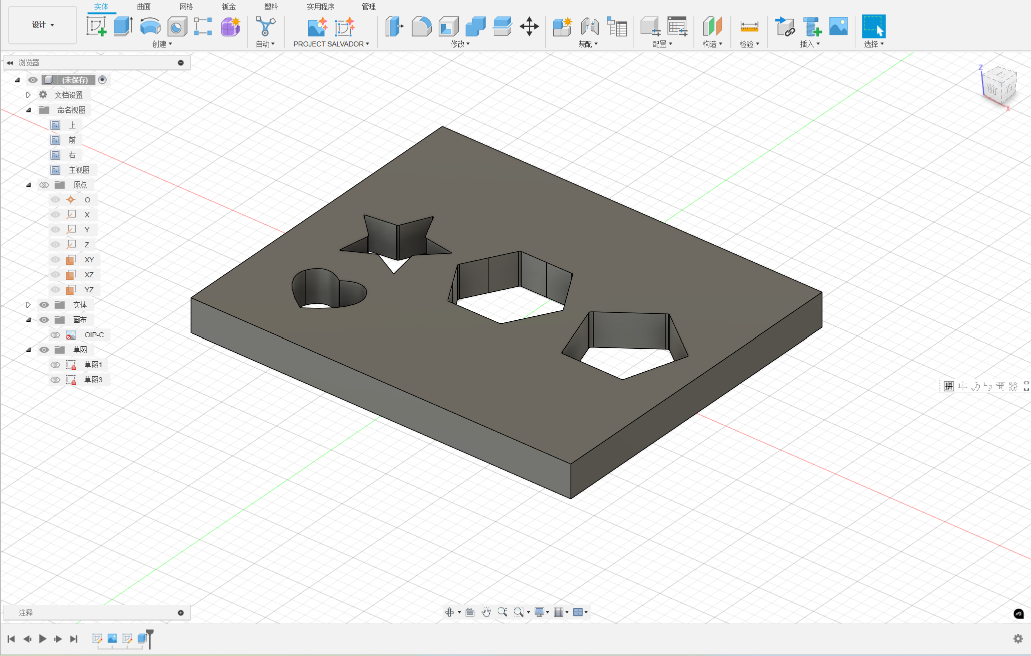Activate the root component radio button

[102, 80]
